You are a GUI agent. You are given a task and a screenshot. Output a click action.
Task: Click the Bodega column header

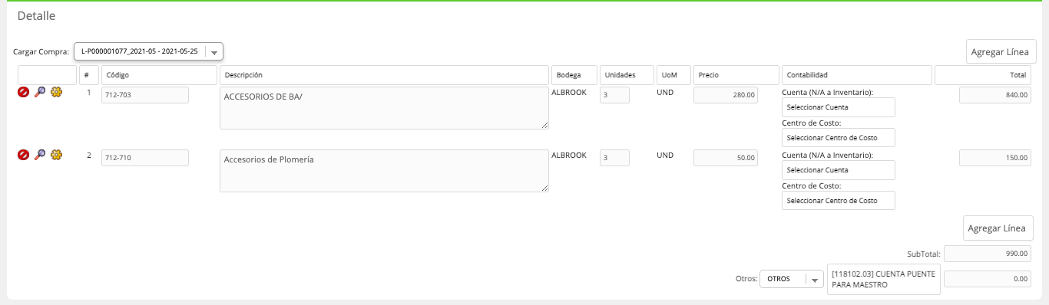(x=574, y=75)
